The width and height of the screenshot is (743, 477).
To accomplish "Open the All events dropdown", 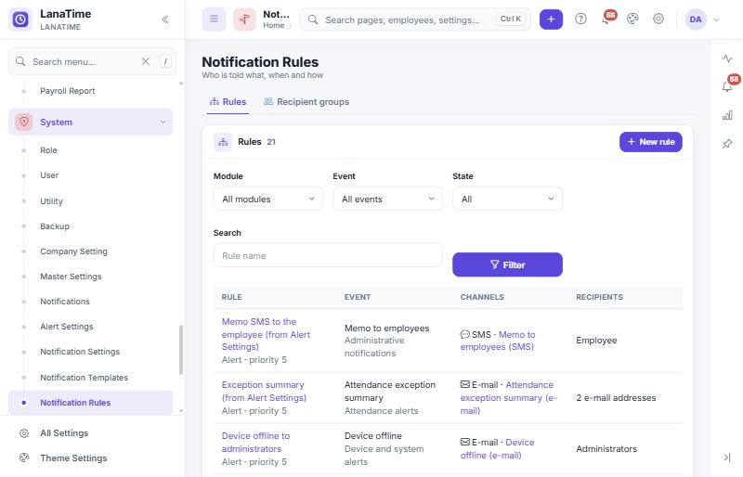I will click(x=387, y=199).
